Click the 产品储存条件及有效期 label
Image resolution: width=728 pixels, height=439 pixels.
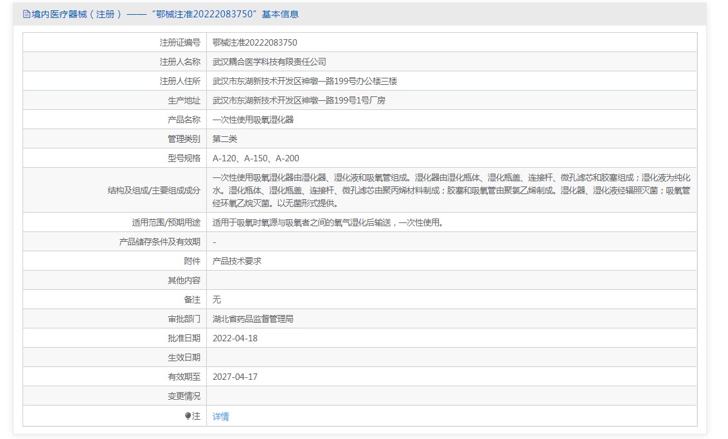[160, 242]
